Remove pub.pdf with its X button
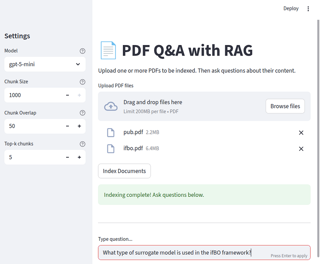This screenshot has height=264, width=320. coord(301,132)
